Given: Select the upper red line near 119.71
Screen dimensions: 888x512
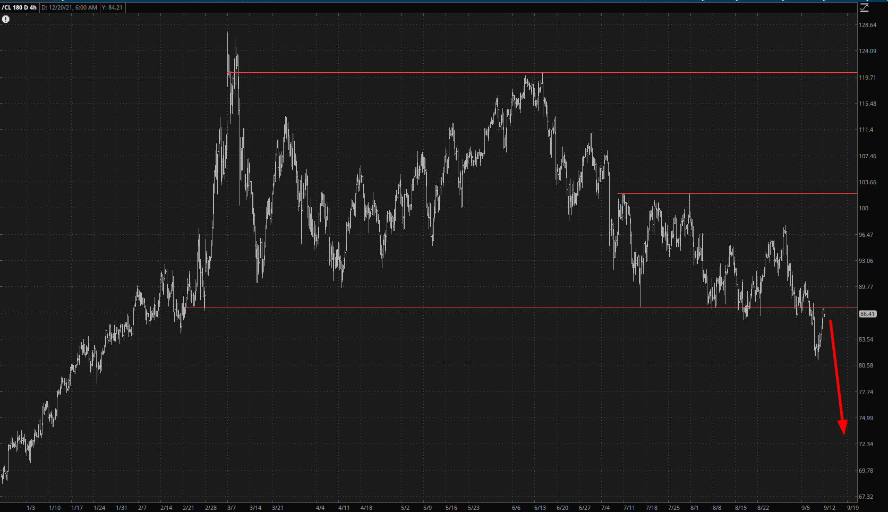Looking at the screenshot, I should 542,72.
